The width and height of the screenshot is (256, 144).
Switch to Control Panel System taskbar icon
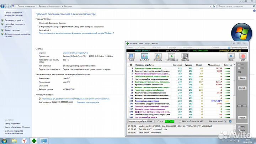point(44,141)
